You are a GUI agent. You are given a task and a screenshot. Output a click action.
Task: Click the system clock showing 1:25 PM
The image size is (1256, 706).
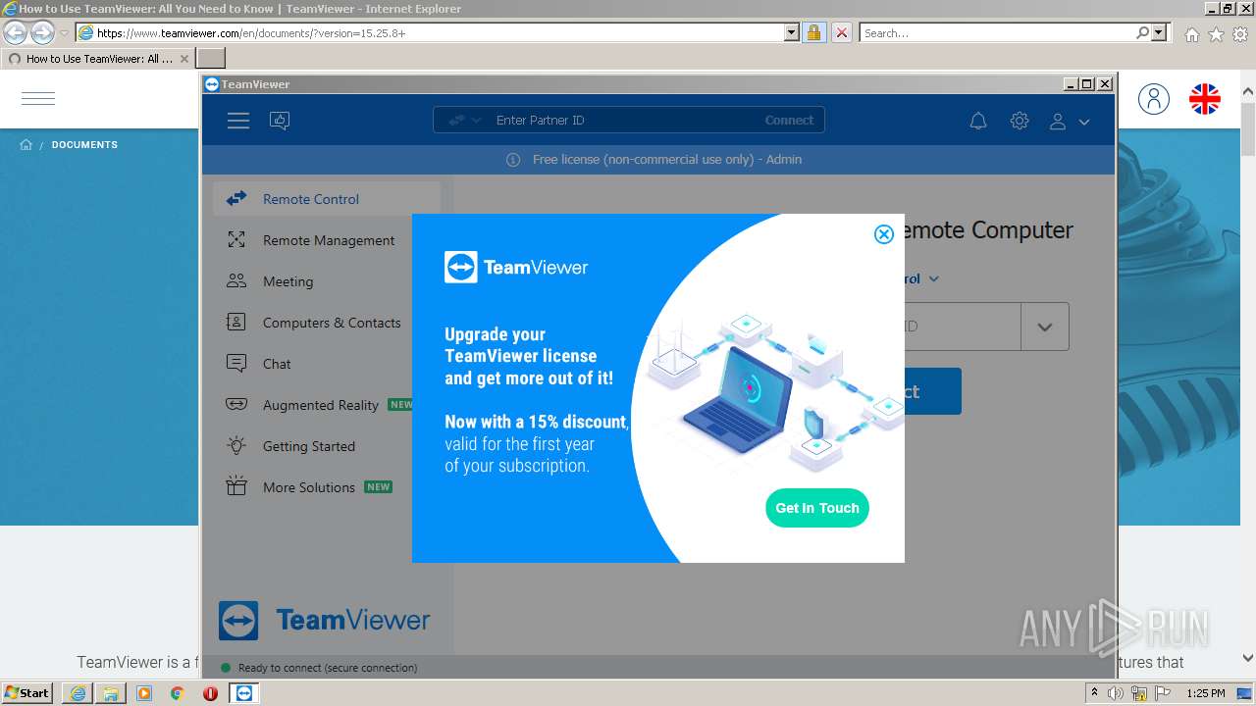pos(1205,693)
